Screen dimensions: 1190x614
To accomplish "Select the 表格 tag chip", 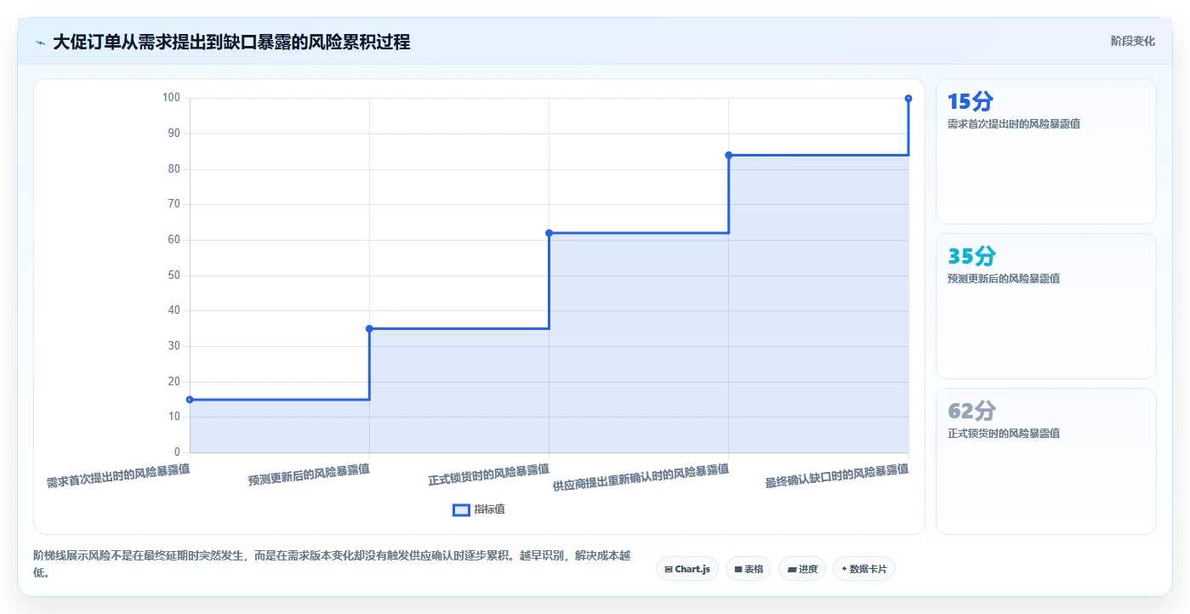I will point(749,569).
